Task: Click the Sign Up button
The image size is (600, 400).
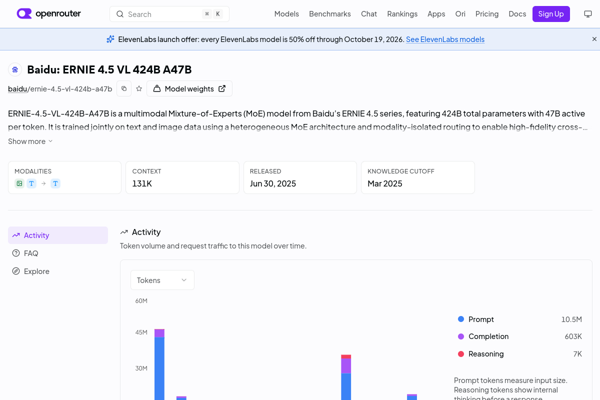Action: pos(551,14)
